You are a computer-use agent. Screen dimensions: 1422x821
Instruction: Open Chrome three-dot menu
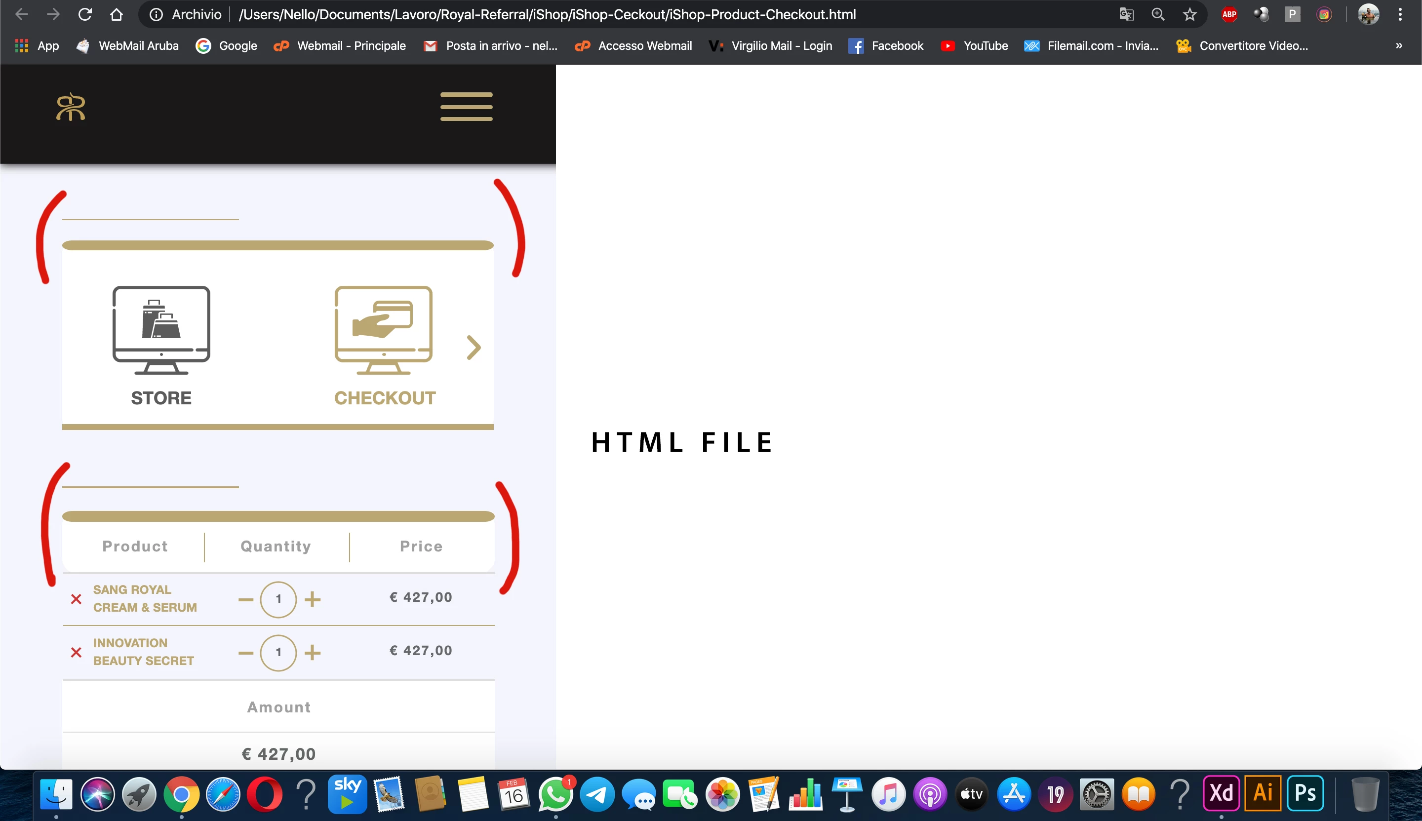(x=1400, y=15)
